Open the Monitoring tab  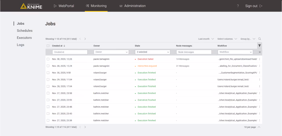96,6
